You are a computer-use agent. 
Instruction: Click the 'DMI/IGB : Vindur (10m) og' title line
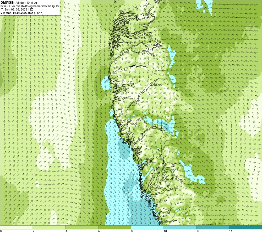[x=19, y=3]
